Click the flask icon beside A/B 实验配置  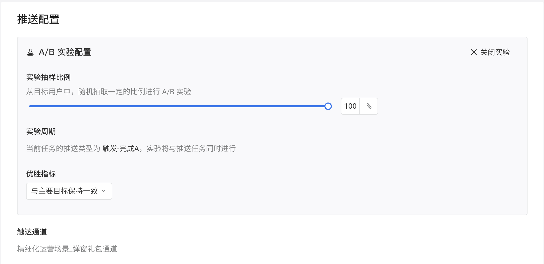(x=30, y=52)
